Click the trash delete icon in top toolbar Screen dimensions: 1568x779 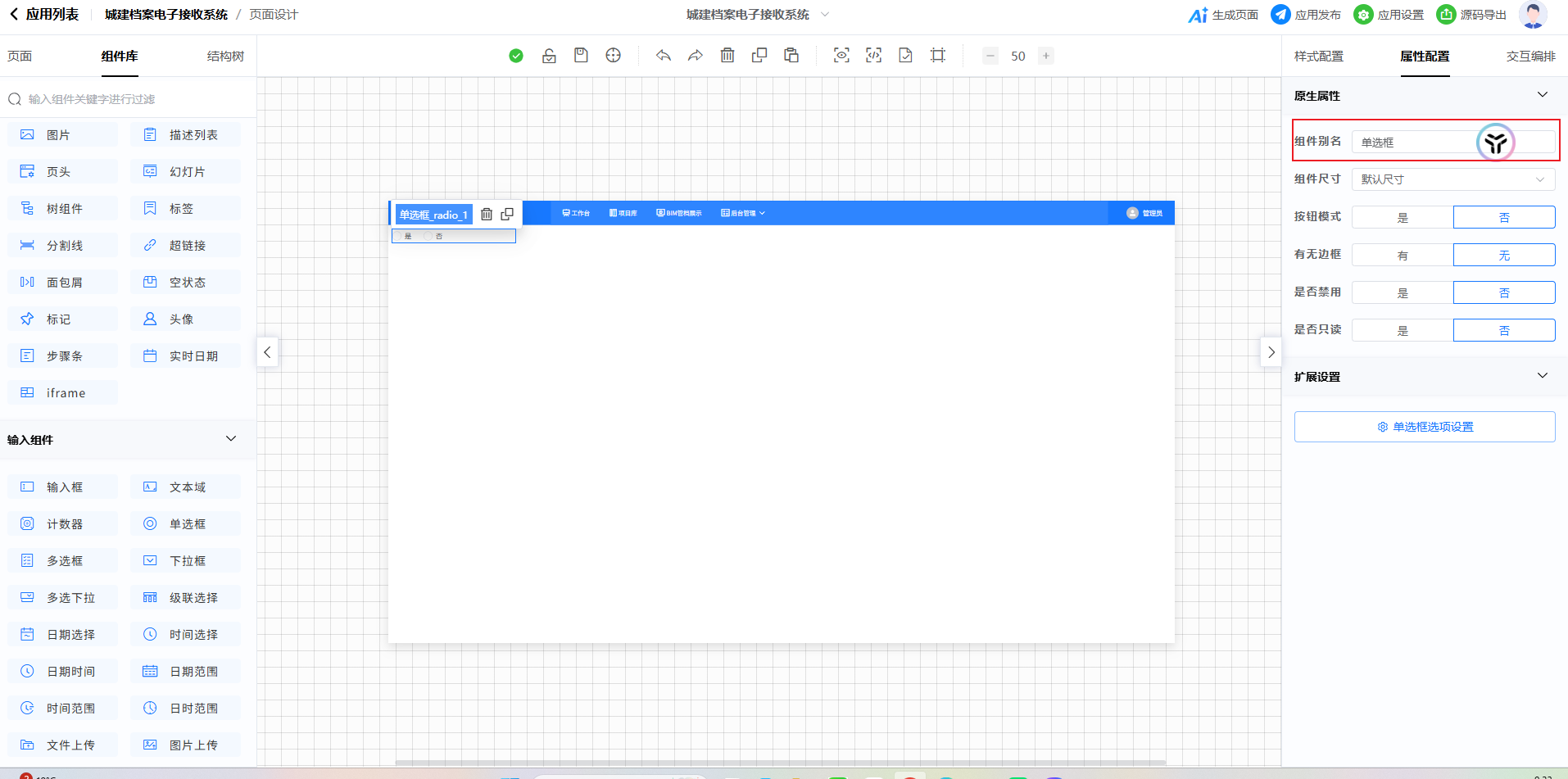(727, 56)
